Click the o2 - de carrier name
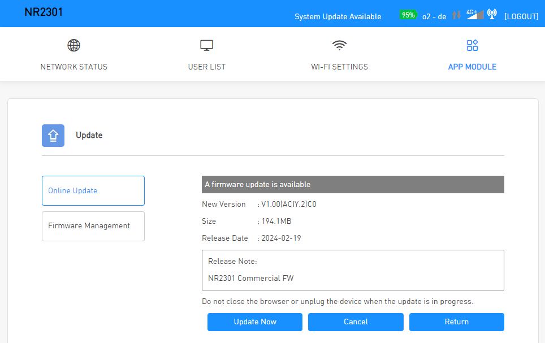Image resolution: width=545 pixels, height=343 pixels. coord(434,16)
